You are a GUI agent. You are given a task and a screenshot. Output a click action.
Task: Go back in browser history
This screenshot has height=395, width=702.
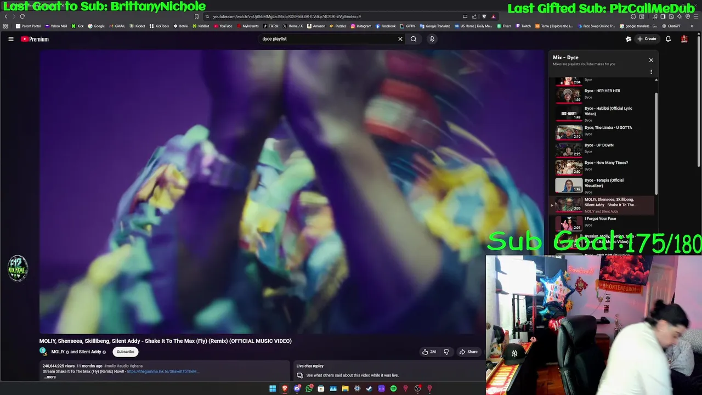(x=6, y=16)
